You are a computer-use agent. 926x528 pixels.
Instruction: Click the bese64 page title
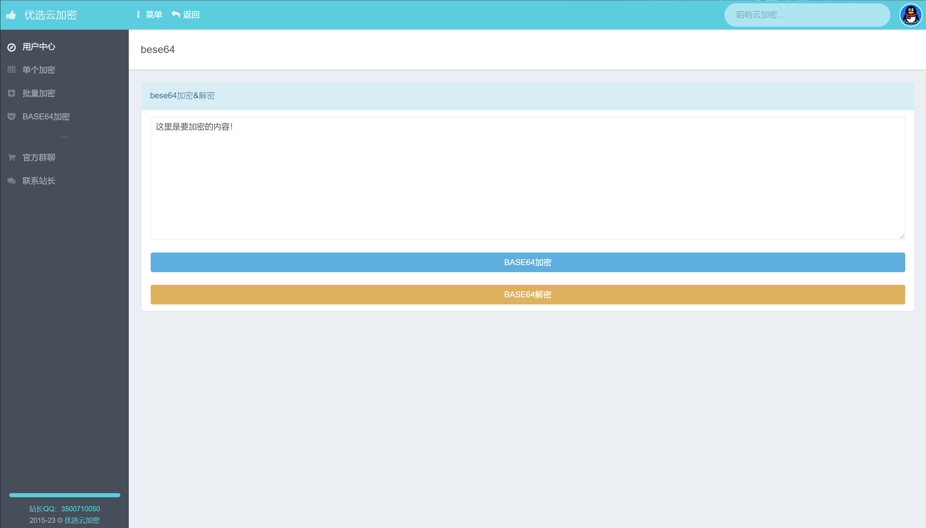pyautogui.click(x=158, y=49)
